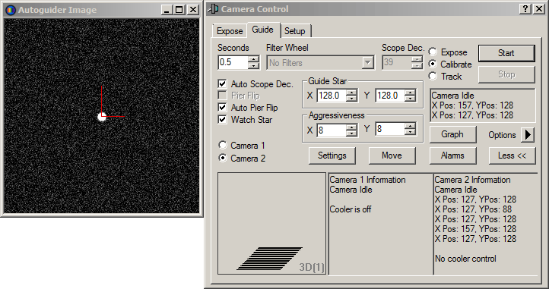Click the help question mark button

[x=525, y=9]
